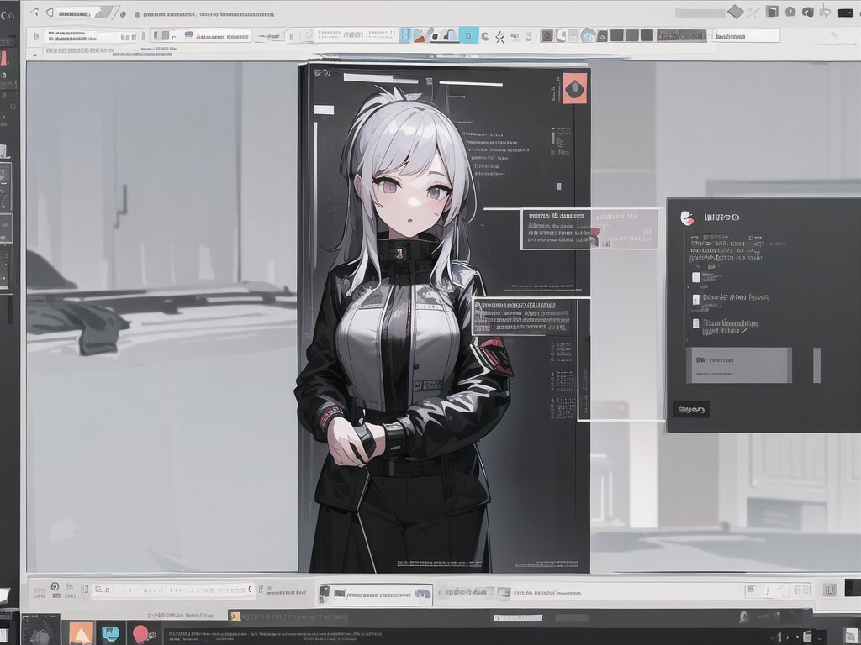861x645 pixels.
Task: Click the round logo icon in the dark dialog header
Action: click(686, 218)
